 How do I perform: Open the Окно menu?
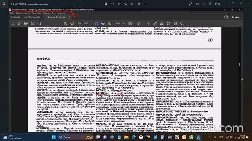[x=54, y=13]
